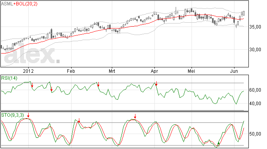The image size is (267, 149).
Task: Click the 30,00 price axis value
Action: coord(255,50)
